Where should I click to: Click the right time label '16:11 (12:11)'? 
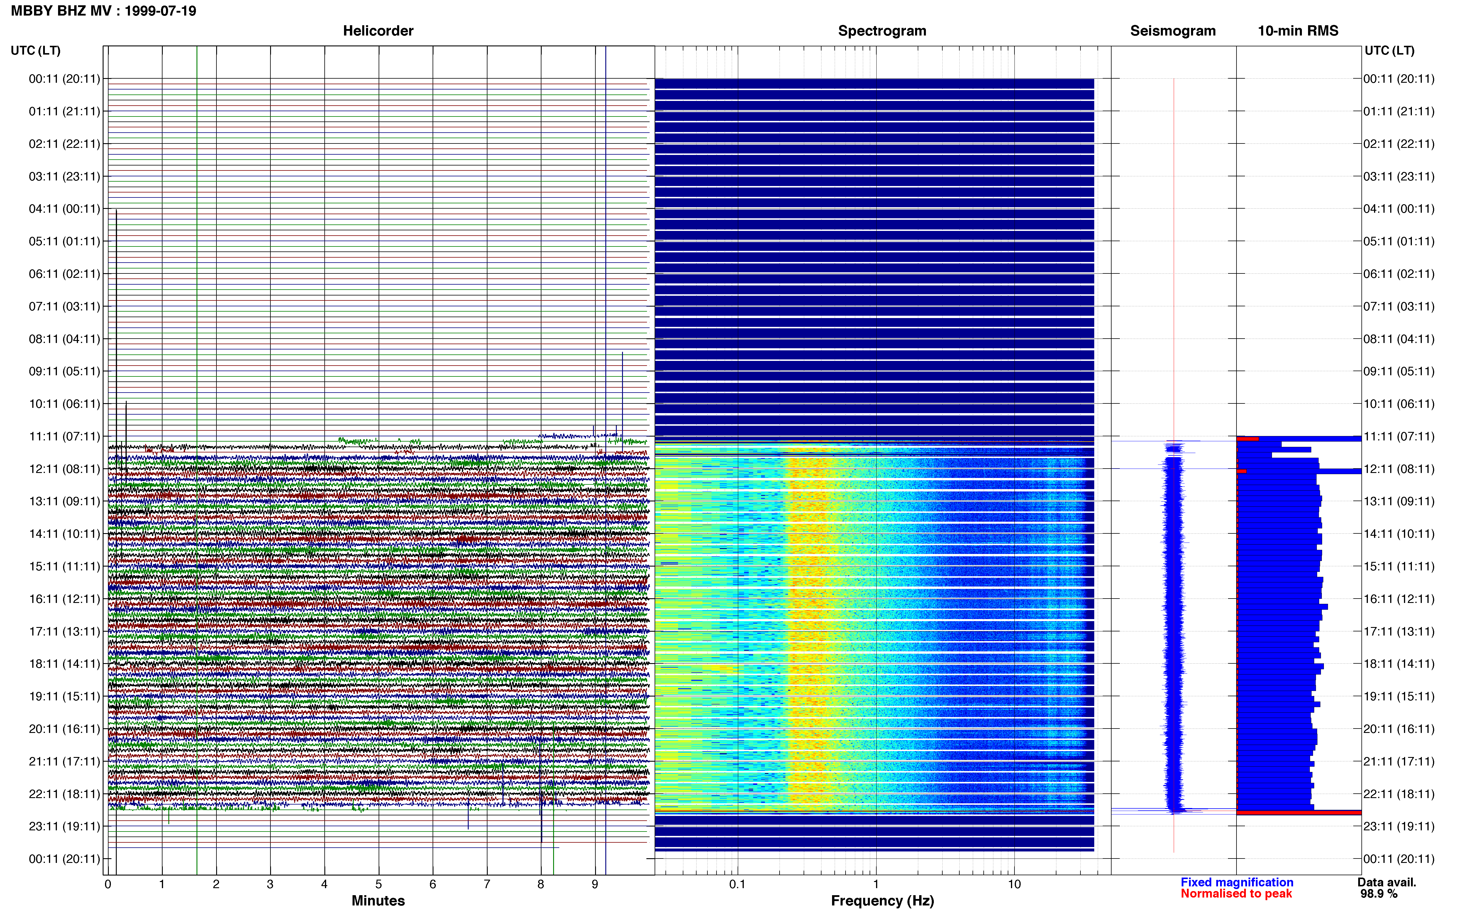[x=1399, y=599]
